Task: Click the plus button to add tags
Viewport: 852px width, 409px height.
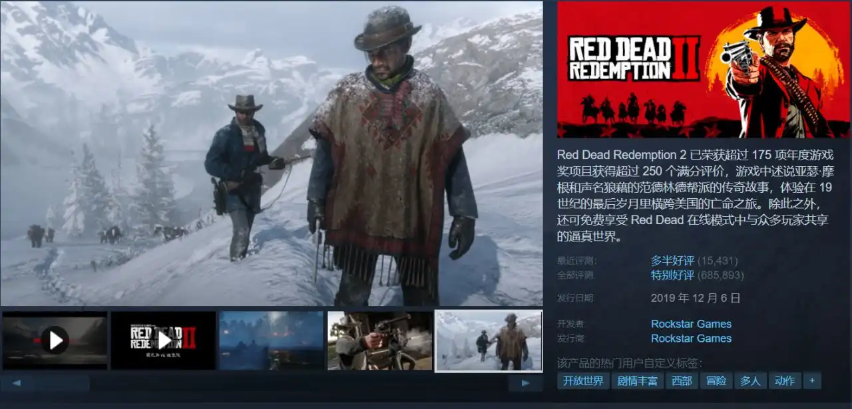Action: (812, 381)
